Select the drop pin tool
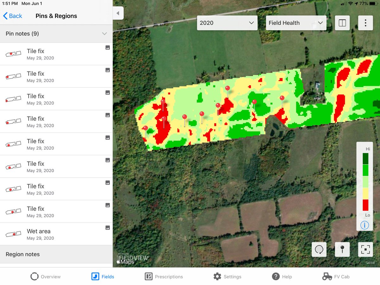Screen dimensions: 380x285 tap(342, 250)
